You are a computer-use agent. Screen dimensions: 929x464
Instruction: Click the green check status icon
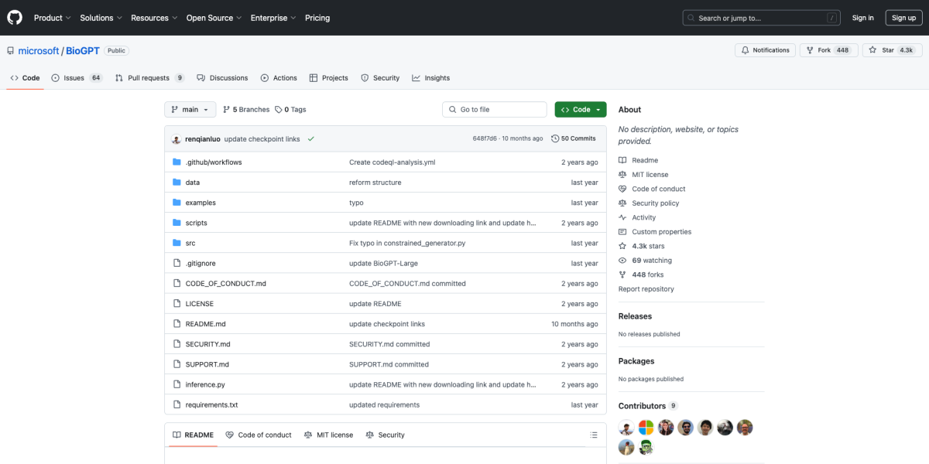310,139
